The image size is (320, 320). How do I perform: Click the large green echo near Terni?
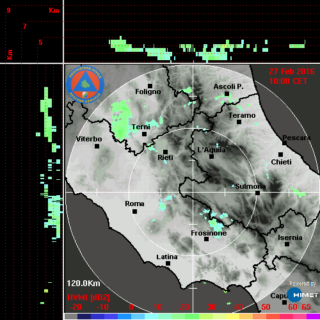pyautogui.click(x=121, y=120)
